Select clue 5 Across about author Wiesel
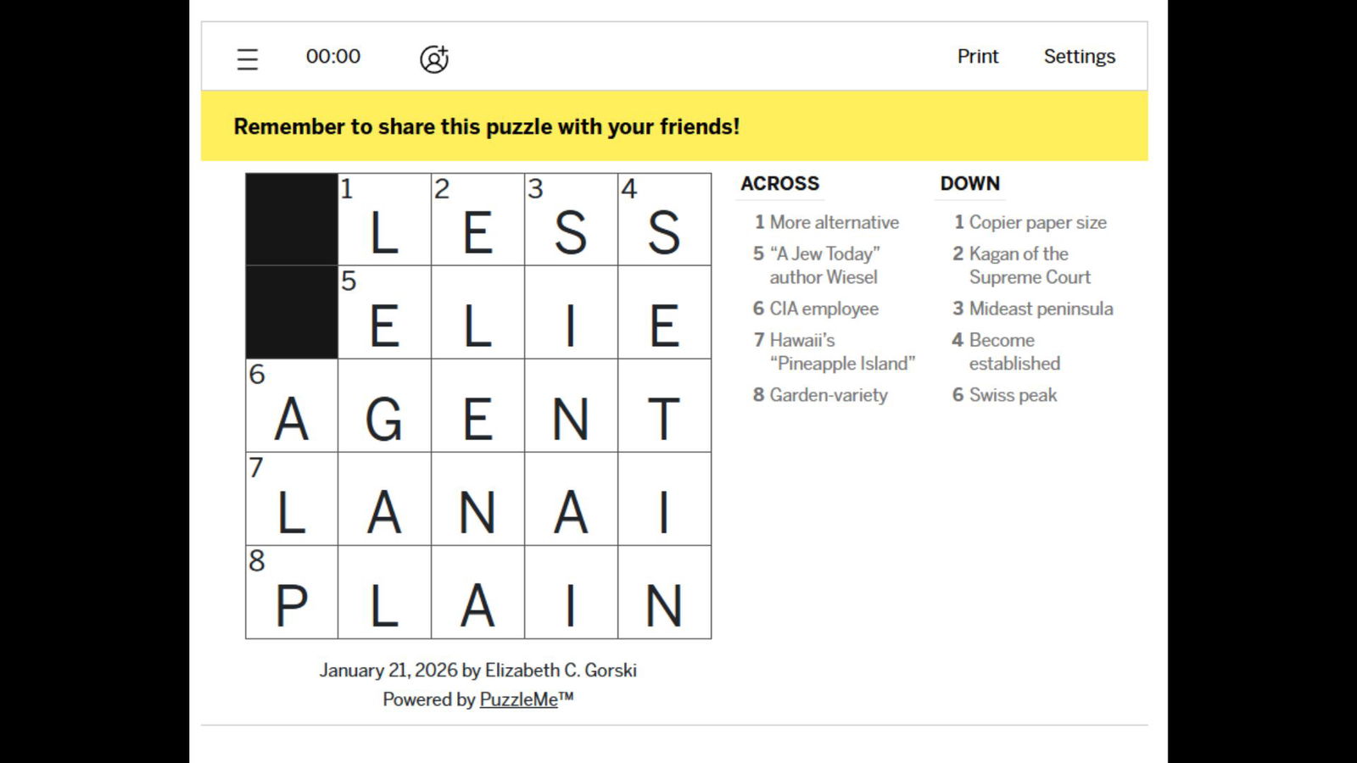This screenshot has width=1357, height=763. [x=824, y=265]
